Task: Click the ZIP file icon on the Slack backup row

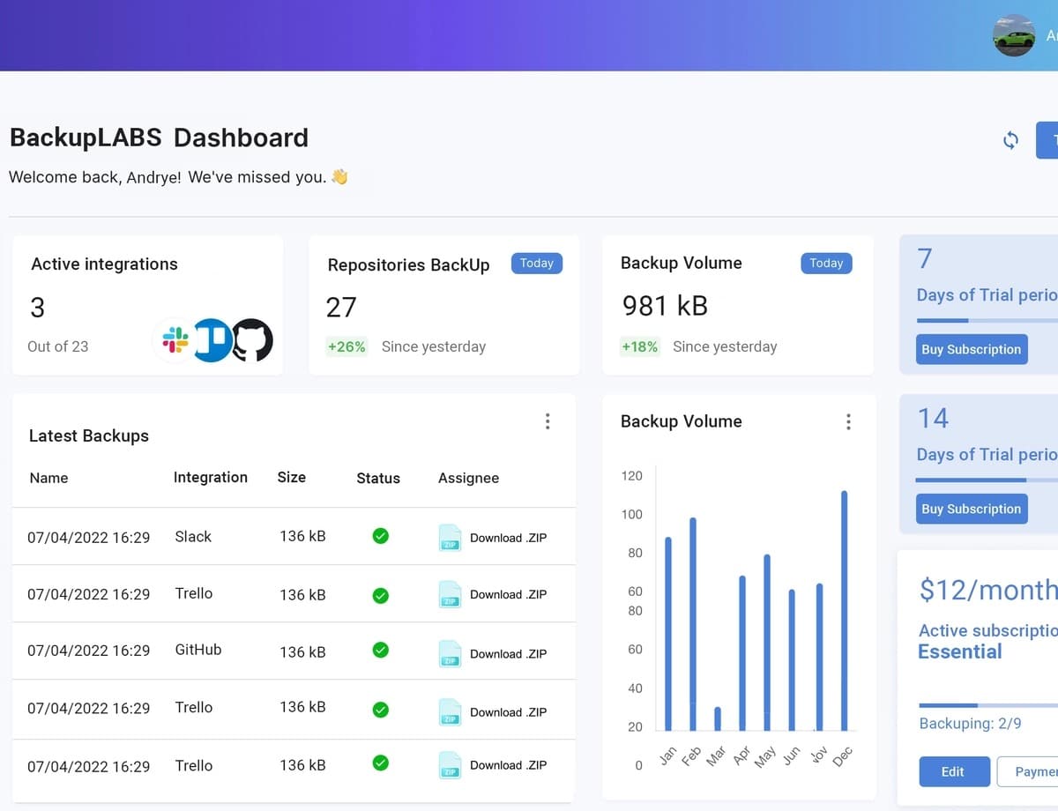Action: coord(450,536)
